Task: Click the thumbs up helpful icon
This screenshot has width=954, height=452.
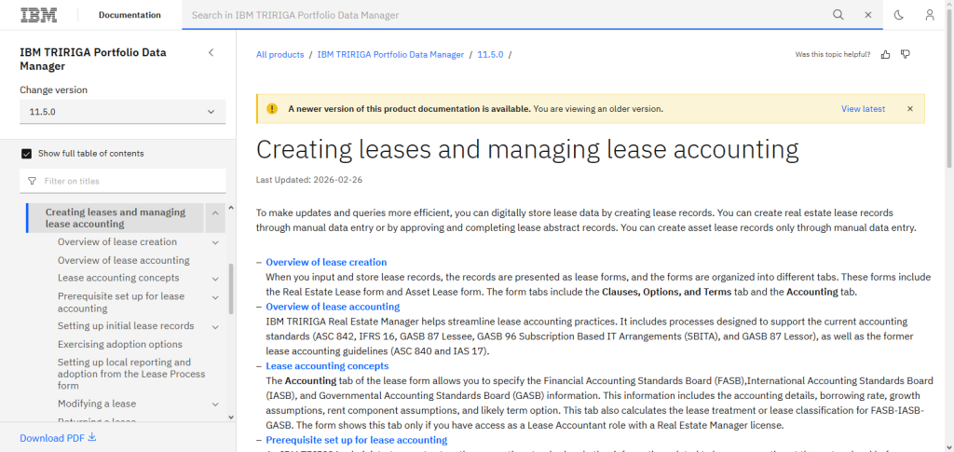Action: pos(885,55)
